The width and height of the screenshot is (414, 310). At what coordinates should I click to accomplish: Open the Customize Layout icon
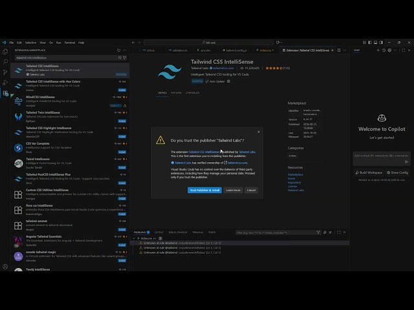point(364,43)
